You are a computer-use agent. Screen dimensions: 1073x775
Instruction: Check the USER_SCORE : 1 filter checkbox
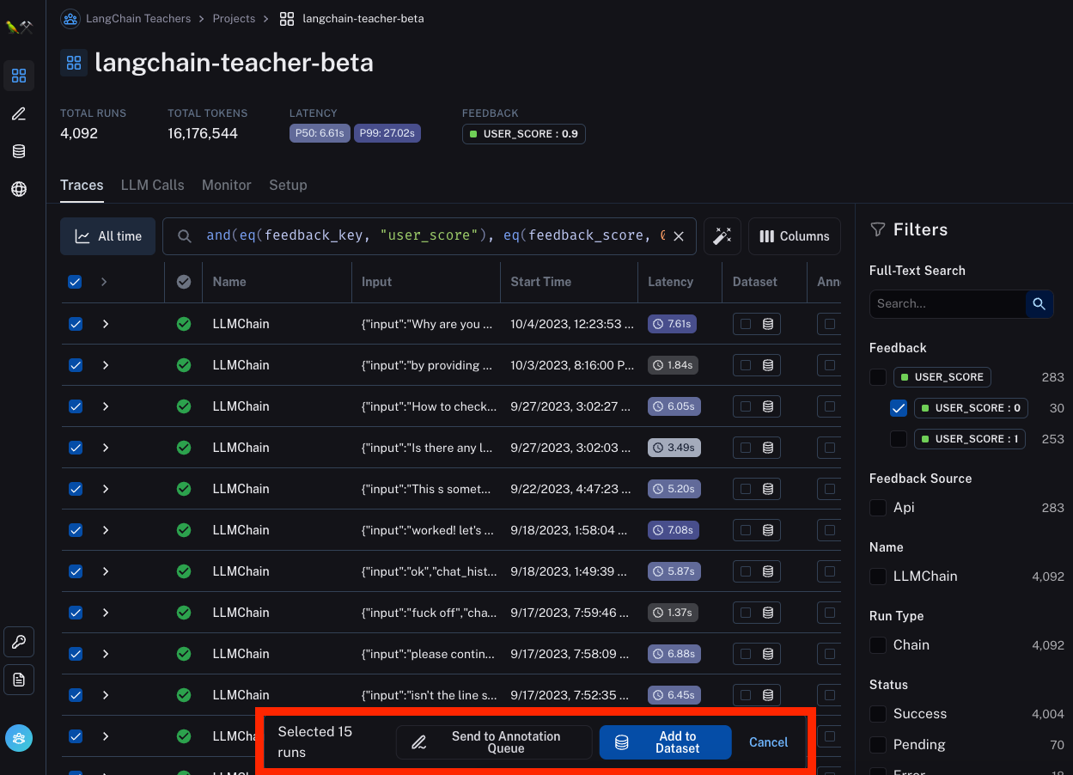(x=899, y=439)
